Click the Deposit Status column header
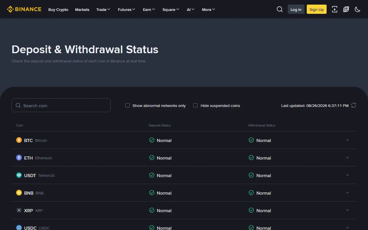 click(160, 125)
